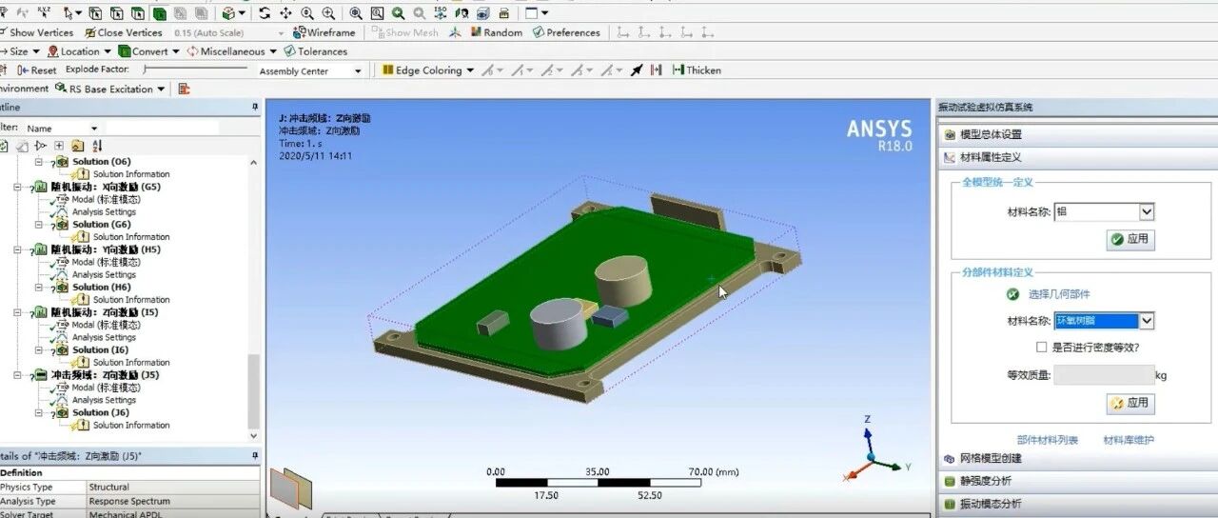Click the 部件材料列表 link
Viewport: 1218px width, 518px height.
click(1048, 440)
